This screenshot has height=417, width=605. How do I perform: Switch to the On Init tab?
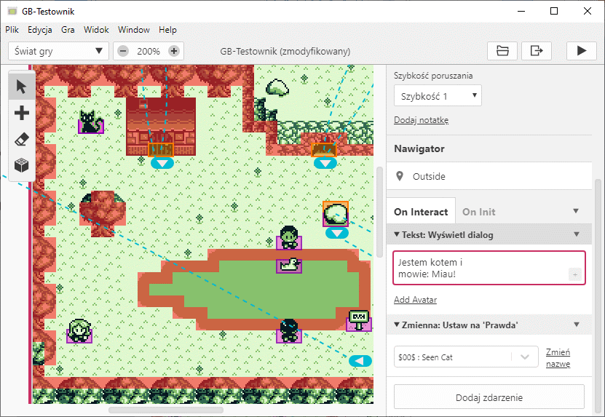(479, 212)
